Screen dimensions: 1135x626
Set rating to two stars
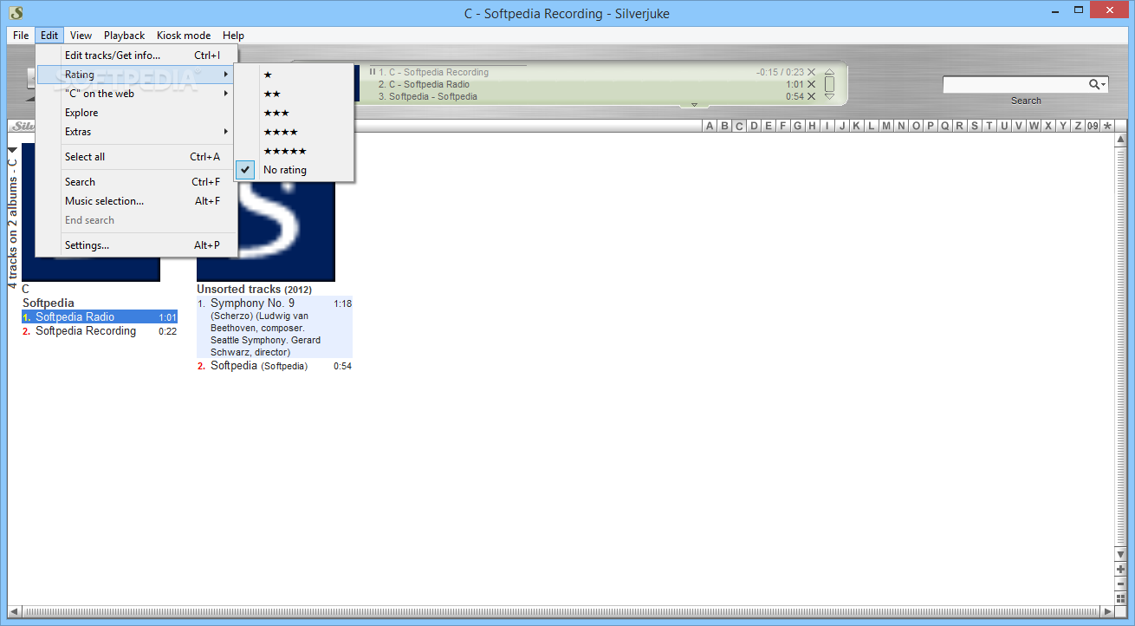(x=294, y=94)
